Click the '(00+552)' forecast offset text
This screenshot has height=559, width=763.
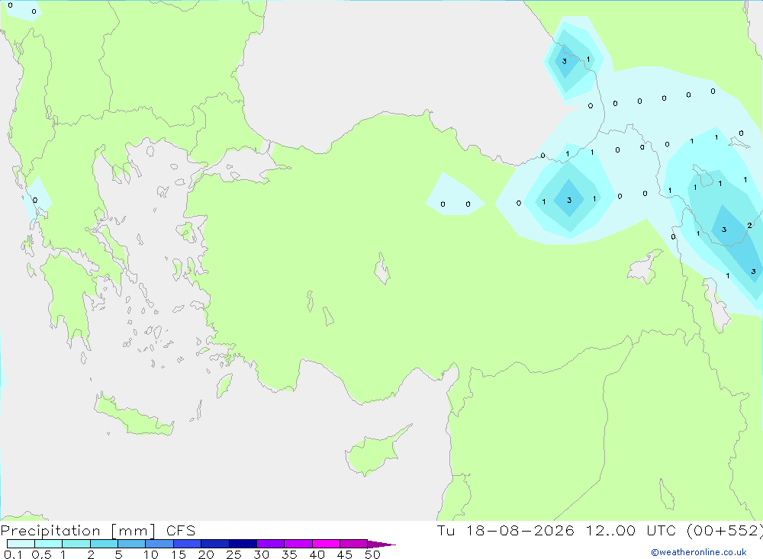(x=725, y=531)
